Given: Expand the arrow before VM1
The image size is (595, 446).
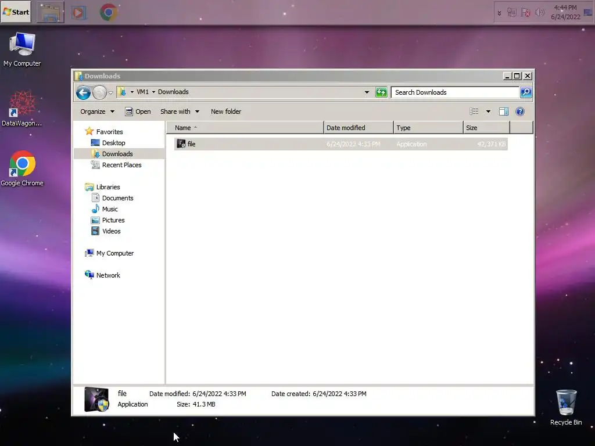Looking at the screenshot, I should 132,92.
